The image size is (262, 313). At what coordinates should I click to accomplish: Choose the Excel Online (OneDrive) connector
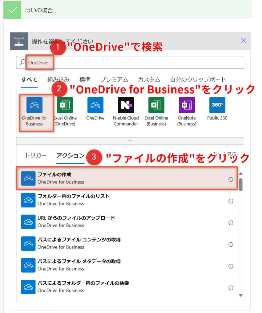click(x=65, y=105)
